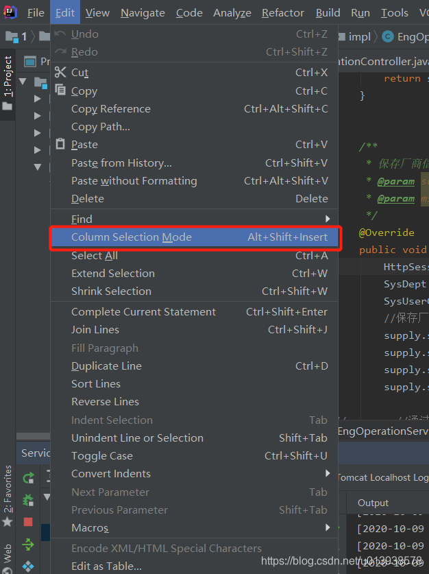Open the Tomcat Localhost Log tab

382,477
